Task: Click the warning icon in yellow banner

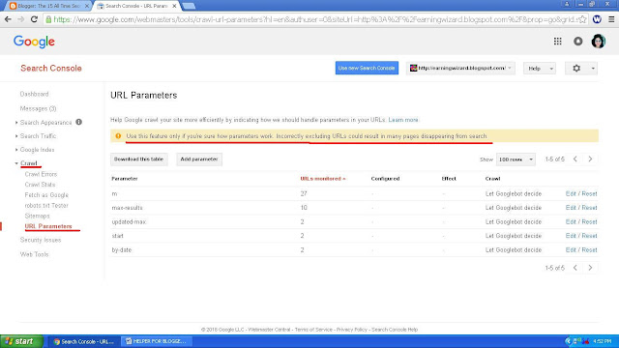Action: point(118,135)
